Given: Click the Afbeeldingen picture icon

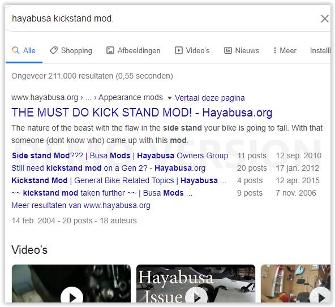Looking at the screenshot, I should coord(110,50).
